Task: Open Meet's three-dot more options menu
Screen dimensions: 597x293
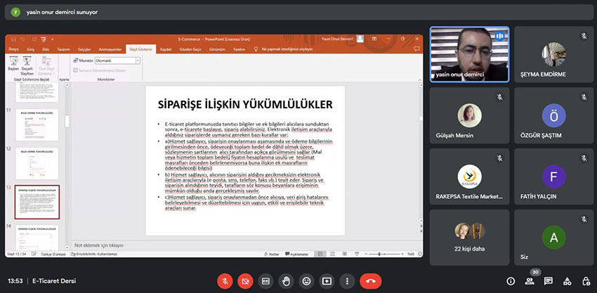Action: (x=347, y=280)
